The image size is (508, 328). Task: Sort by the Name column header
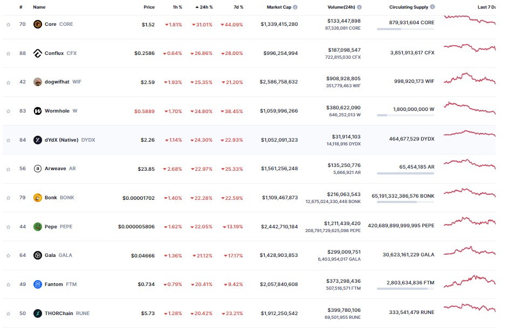point(39,8)
